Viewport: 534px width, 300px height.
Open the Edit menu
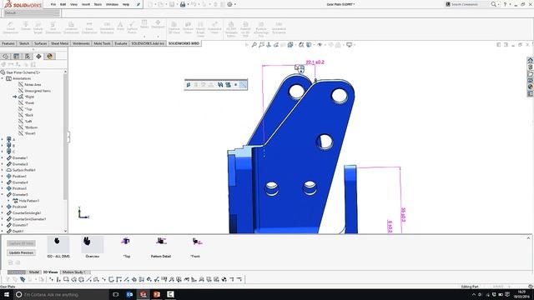pyautogui.click(x=63, y=4)
